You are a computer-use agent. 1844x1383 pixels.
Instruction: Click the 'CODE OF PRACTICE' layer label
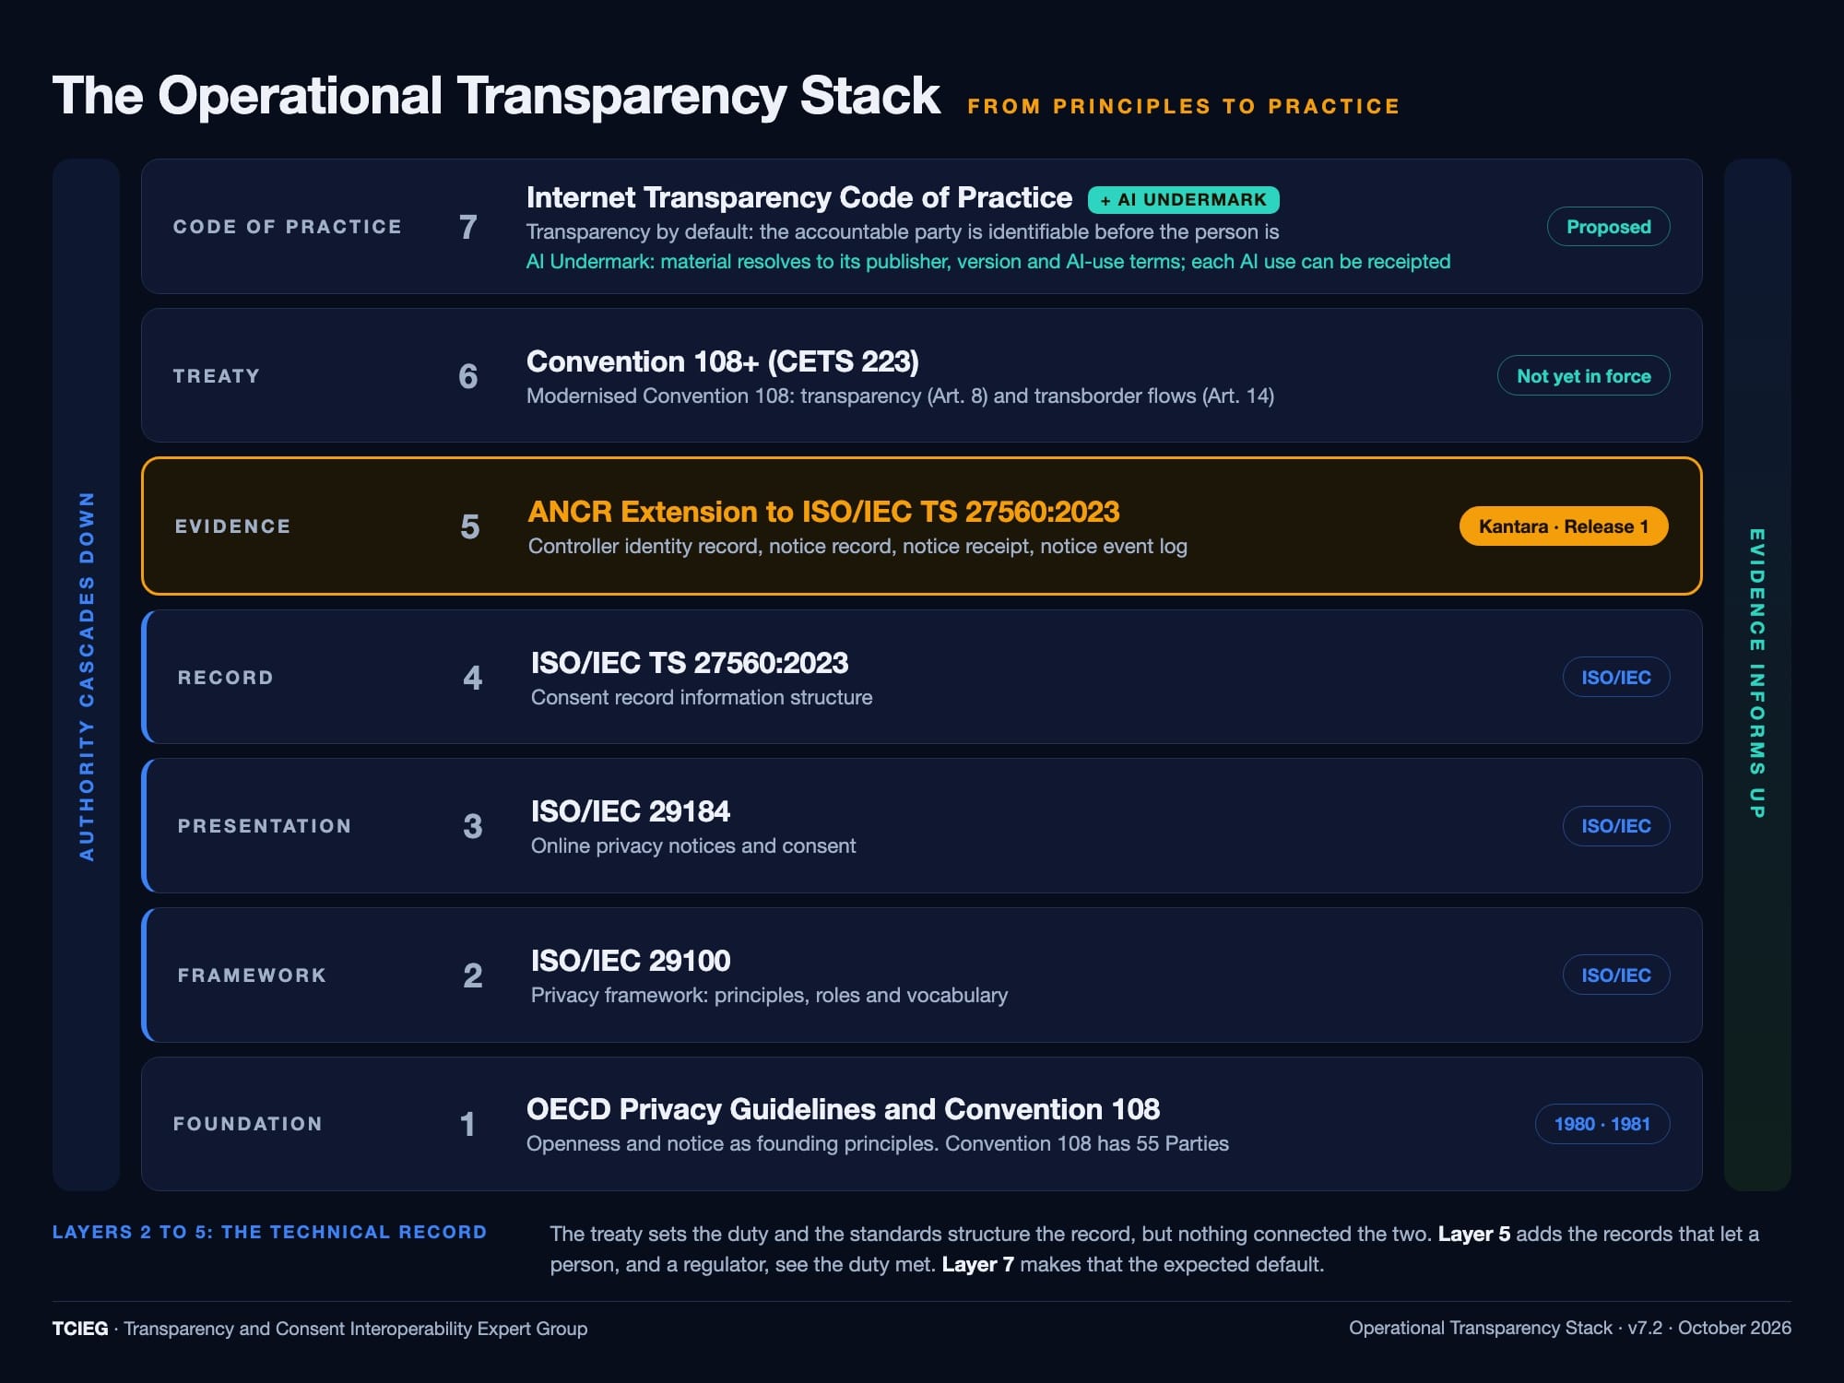point(288,227)
